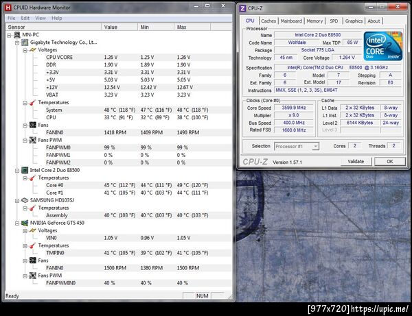The image size is (412, 316).
Task: Collapse the Intel Core 2 Duo E8500 node
Action: click(x=17, y=171)
